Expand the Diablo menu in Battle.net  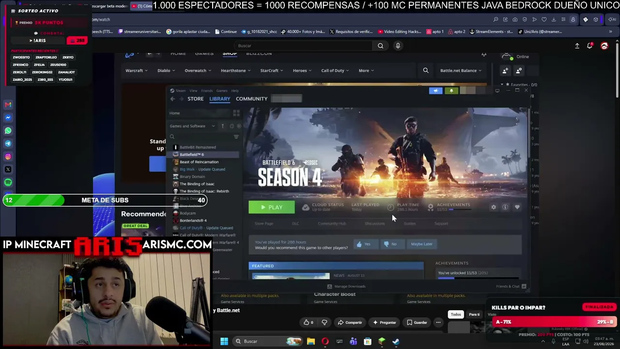166,71
